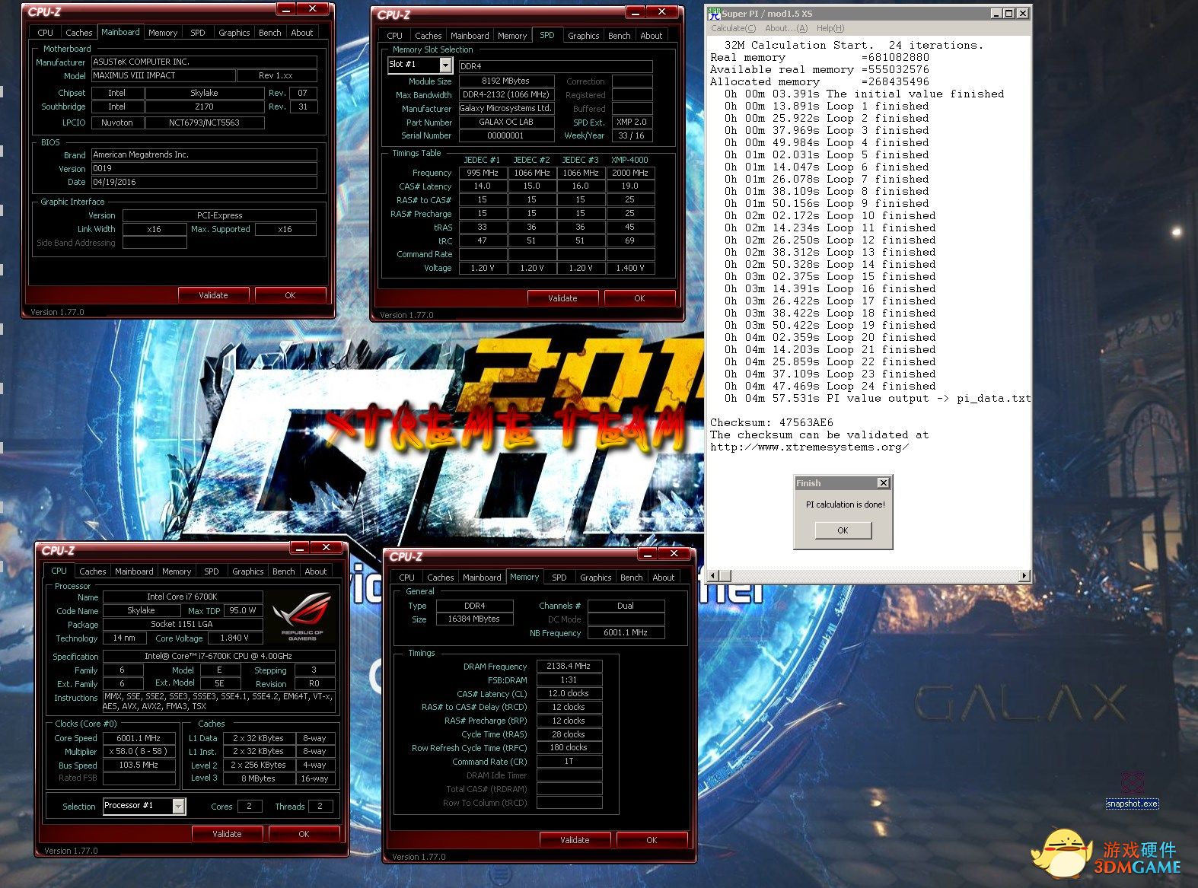Click Validate in the CPU-Z Memory timings window
This screenshot has width=1198, height=888.
click(575, 840)
